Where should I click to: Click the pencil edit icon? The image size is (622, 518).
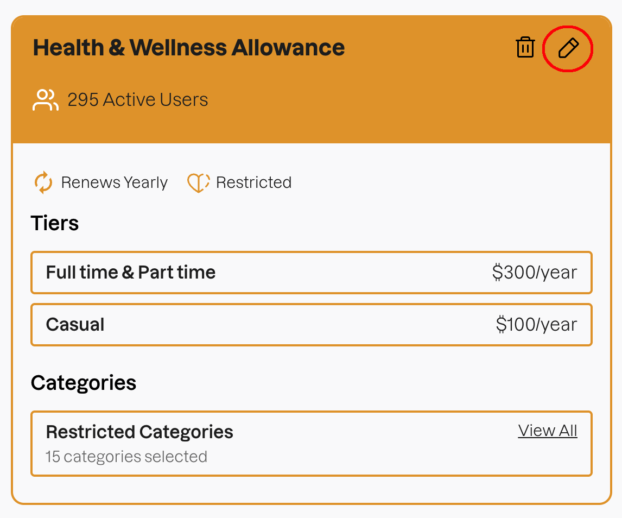pyautogui.click(x=568, y=48)
